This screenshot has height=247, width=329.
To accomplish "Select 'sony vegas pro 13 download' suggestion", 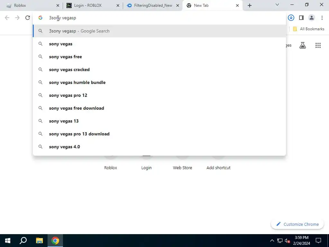I will (x=159, y=134).
